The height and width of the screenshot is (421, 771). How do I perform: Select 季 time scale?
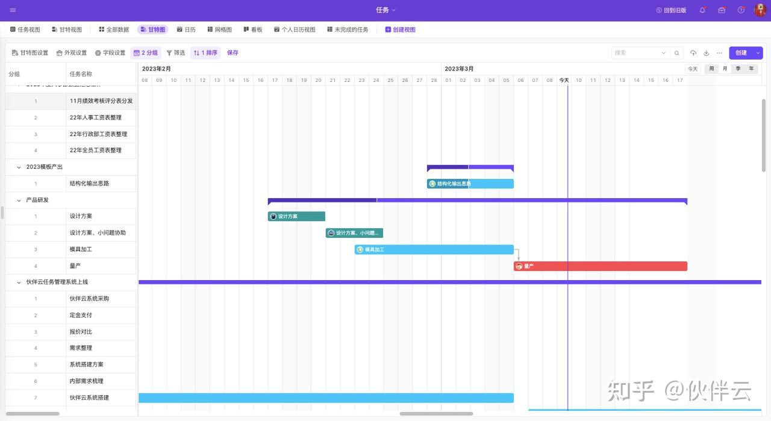738,69
